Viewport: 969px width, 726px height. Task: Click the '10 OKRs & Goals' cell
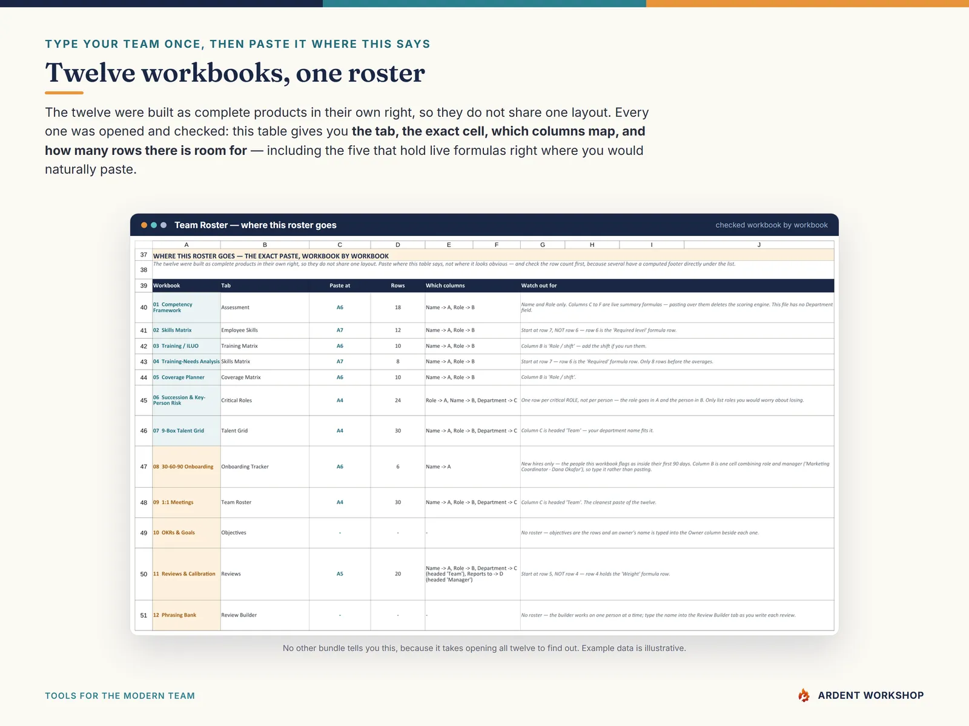pos(187,533)
